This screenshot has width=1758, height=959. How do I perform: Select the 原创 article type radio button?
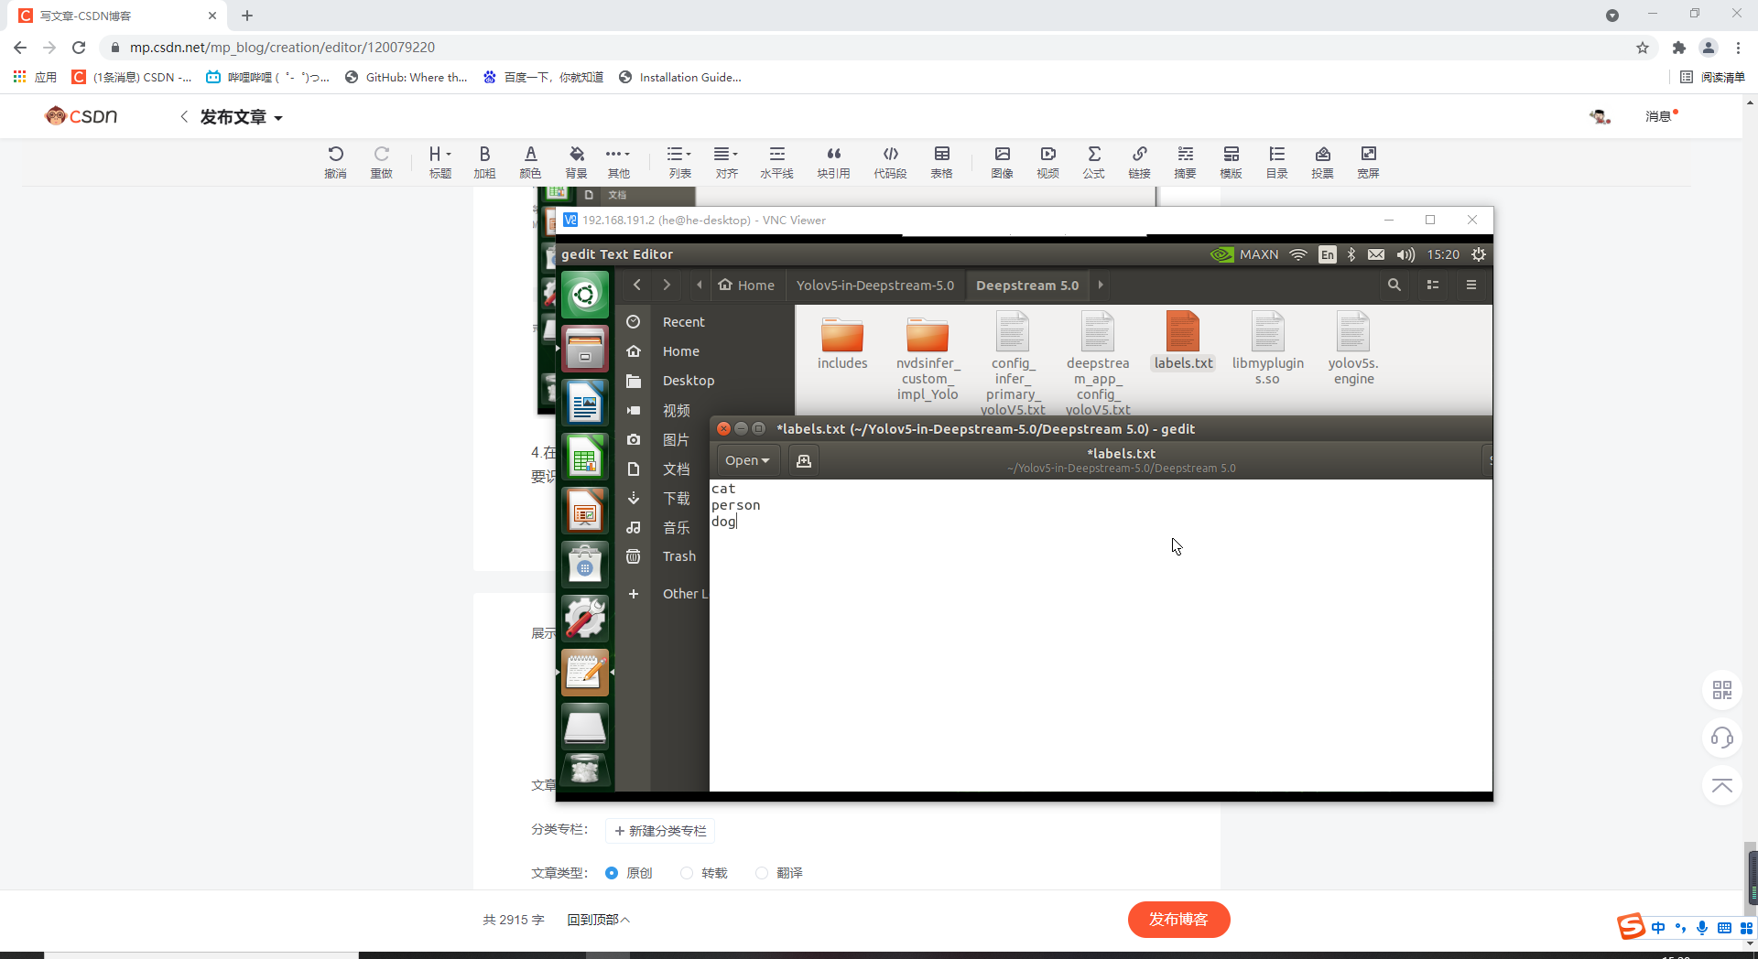(x=611, y=873)
